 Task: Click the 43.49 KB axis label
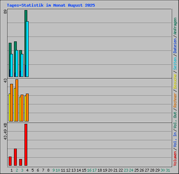pyautogui.click(x=5, y=132)
